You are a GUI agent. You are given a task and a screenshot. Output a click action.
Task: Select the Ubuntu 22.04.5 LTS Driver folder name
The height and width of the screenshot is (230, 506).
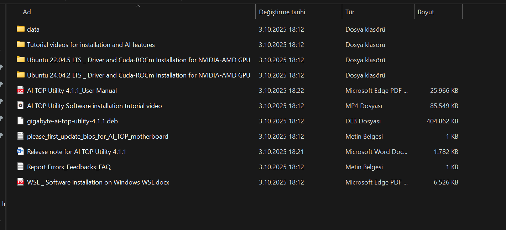(139, 60)
